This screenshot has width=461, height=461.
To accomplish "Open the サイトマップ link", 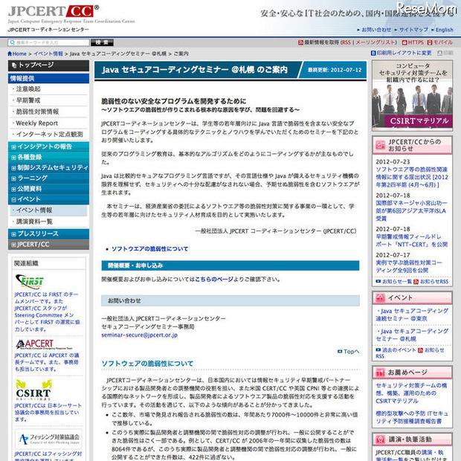I will tap(413, 30).
